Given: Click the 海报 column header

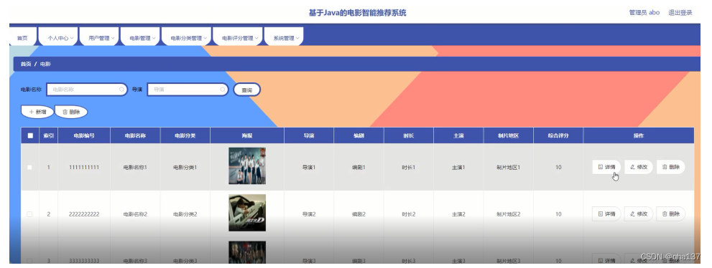Looking at the screenshot, I should 247,136.
